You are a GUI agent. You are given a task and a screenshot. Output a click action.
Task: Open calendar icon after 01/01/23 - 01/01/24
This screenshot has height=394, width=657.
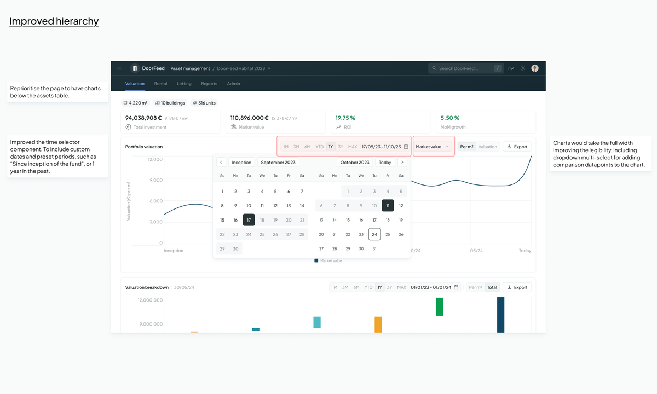pos(456,287)
